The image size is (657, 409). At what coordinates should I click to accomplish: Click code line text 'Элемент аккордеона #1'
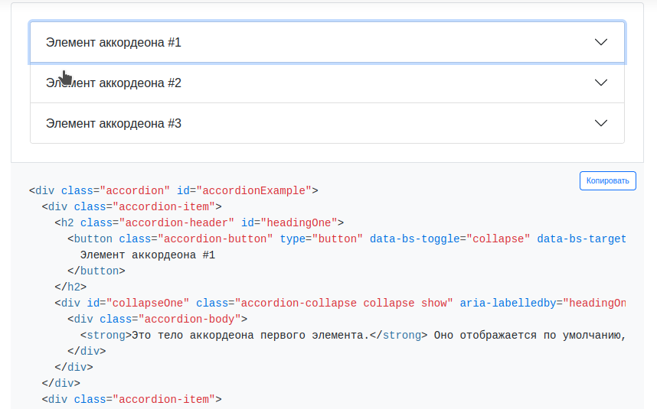pyautogui.click(x=148, y=255)
